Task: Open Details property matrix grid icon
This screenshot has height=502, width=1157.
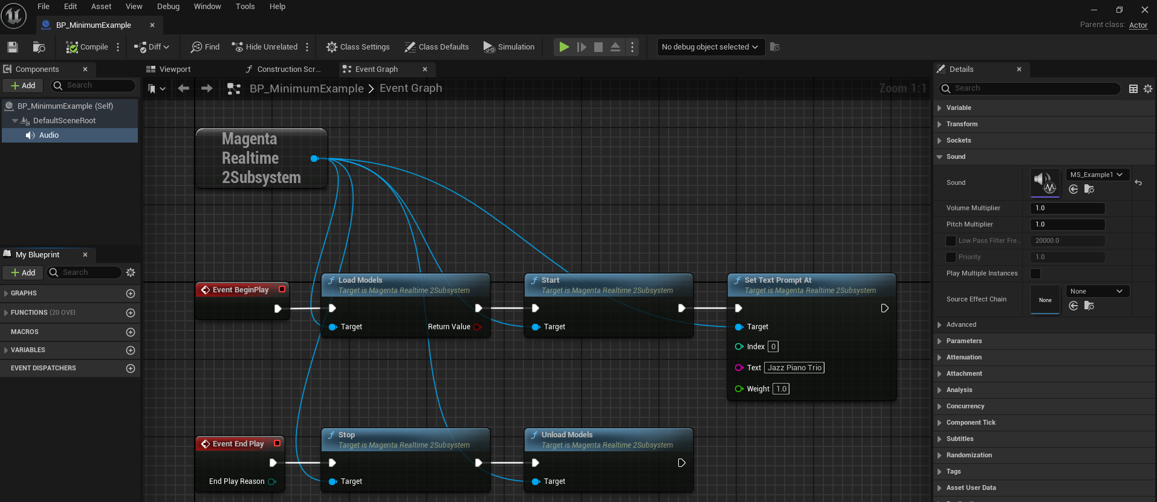Action: click(x=1133, y=89)
